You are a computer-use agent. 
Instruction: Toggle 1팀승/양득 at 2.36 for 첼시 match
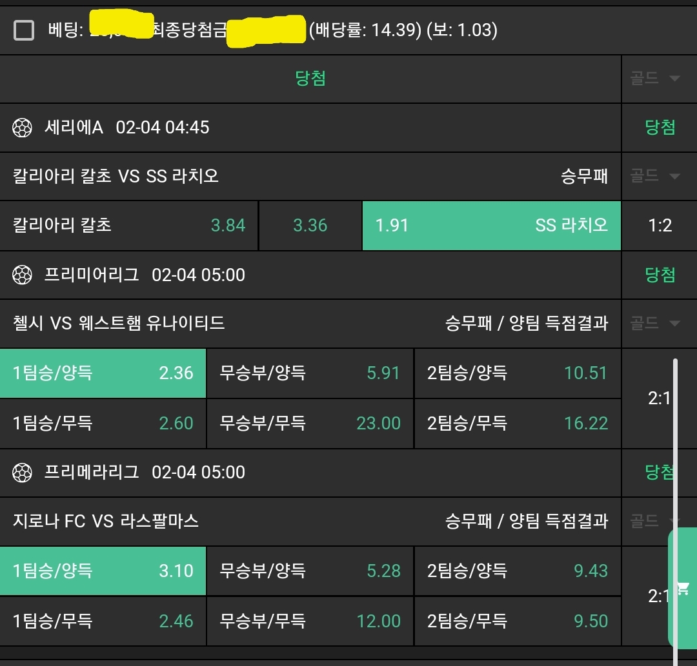pos(103,373)
